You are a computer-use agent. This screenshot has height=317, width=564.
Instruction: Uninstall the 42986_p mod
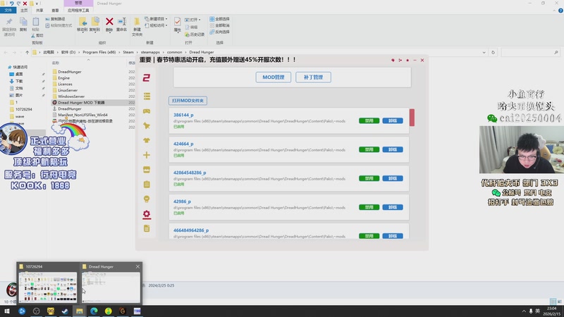pos(393,207)
